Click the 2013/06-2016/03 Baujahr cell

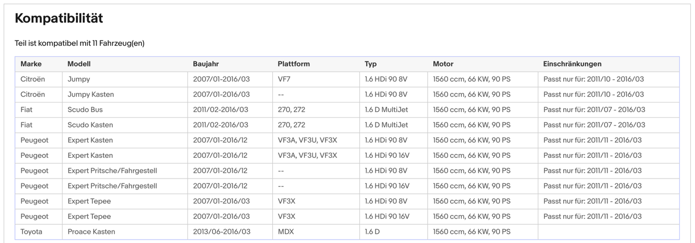[x=221, y=232]
